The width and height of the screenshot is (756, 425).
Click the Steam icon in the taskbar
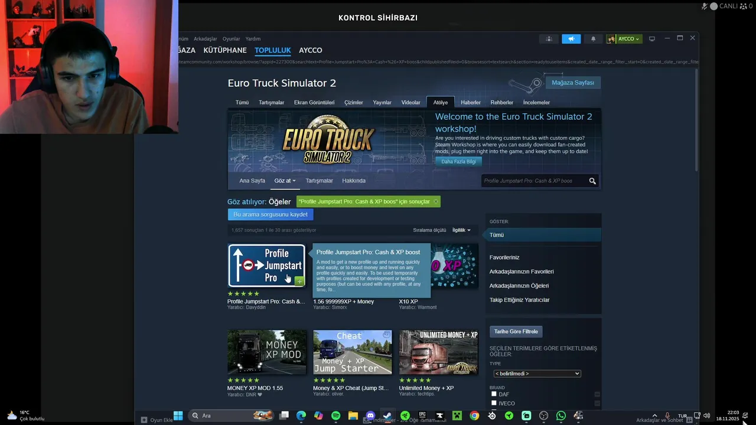[387, 416]
